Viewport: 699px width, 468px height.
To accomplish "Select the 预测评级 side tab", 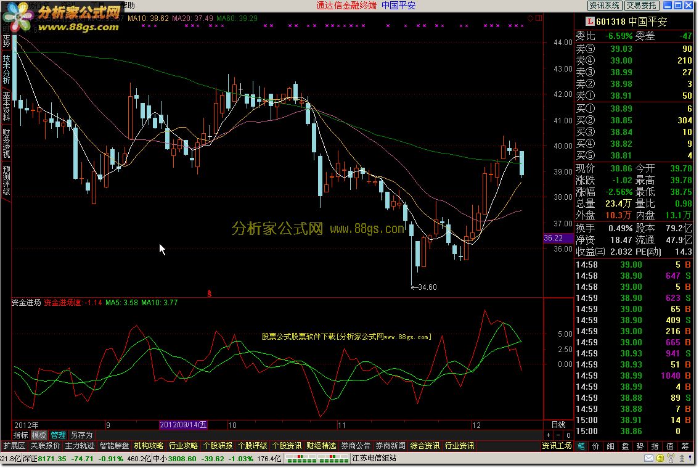I will [x=6, y=180].
